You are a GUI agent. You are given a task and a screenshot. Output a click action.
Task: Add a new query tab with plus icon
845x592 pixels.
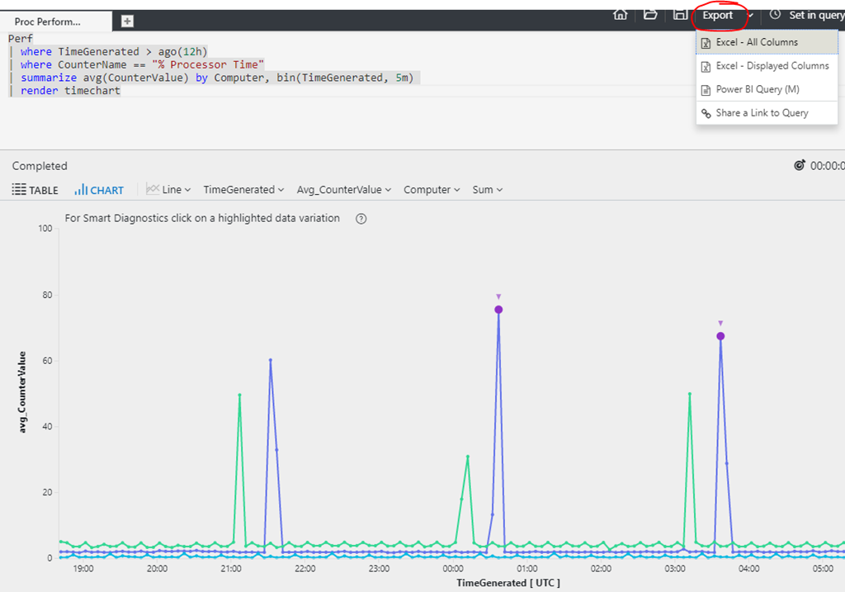tap(127, 21)
